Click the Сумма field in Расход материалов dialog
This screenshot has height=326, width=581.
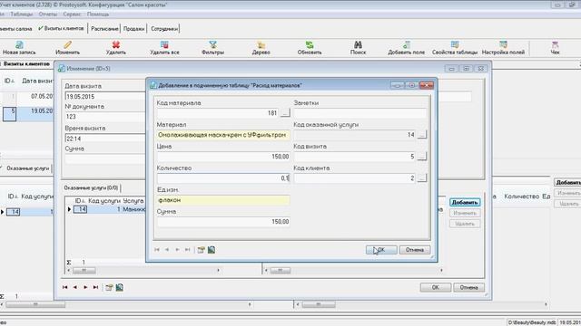223,221
